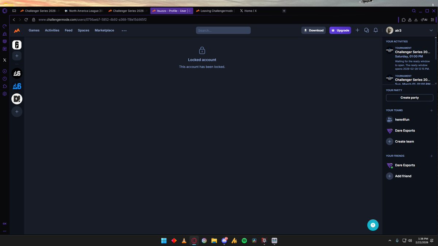
Task: Open the Spaces menu
Action: 84,30
